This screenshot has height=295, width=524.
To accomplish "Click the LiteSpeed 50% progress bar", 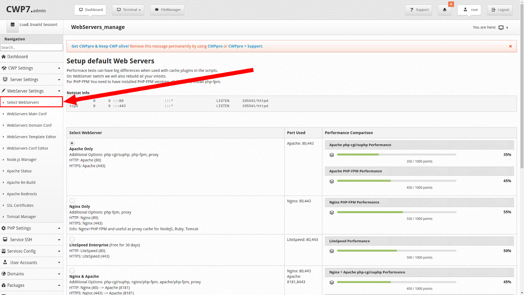I will click(396, 251).
